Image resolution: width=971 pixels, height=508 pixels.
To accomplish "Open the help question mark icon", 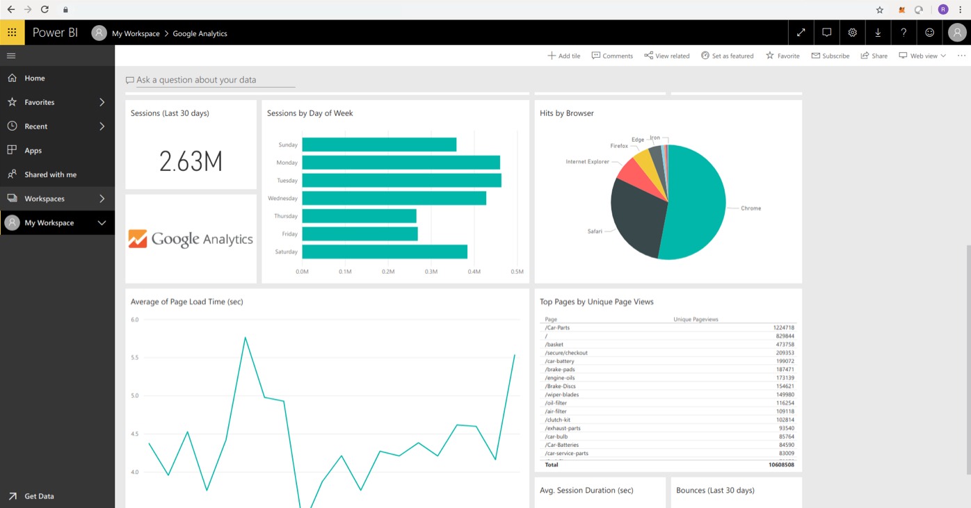I will (x=904, y=33).
